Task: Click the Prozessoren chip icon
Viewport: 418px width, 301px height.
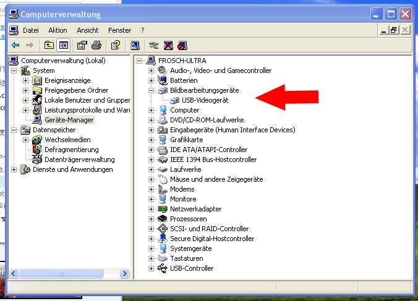Action: coord(163,219)
